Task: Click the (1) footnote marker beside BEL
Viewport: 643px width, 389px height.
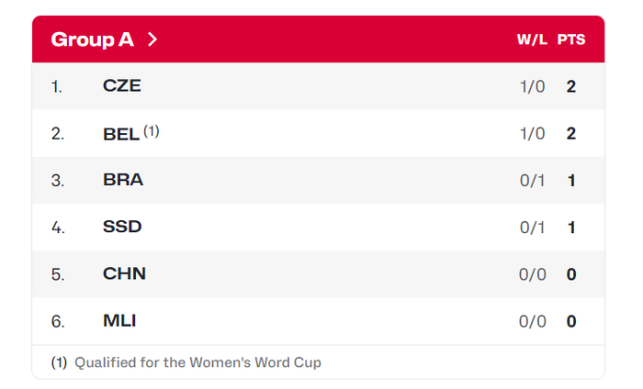Action: 152,130
